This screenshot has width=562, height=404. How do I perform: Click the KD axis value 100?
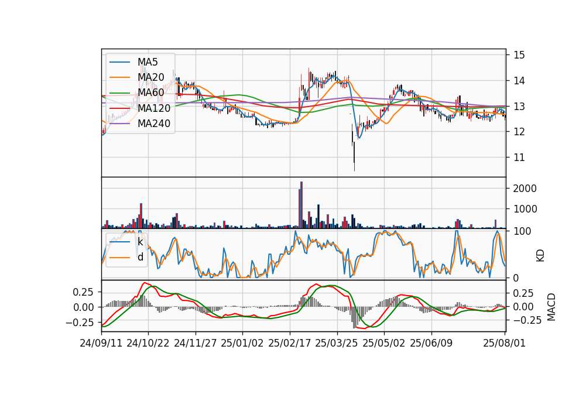tap(522, 232)
